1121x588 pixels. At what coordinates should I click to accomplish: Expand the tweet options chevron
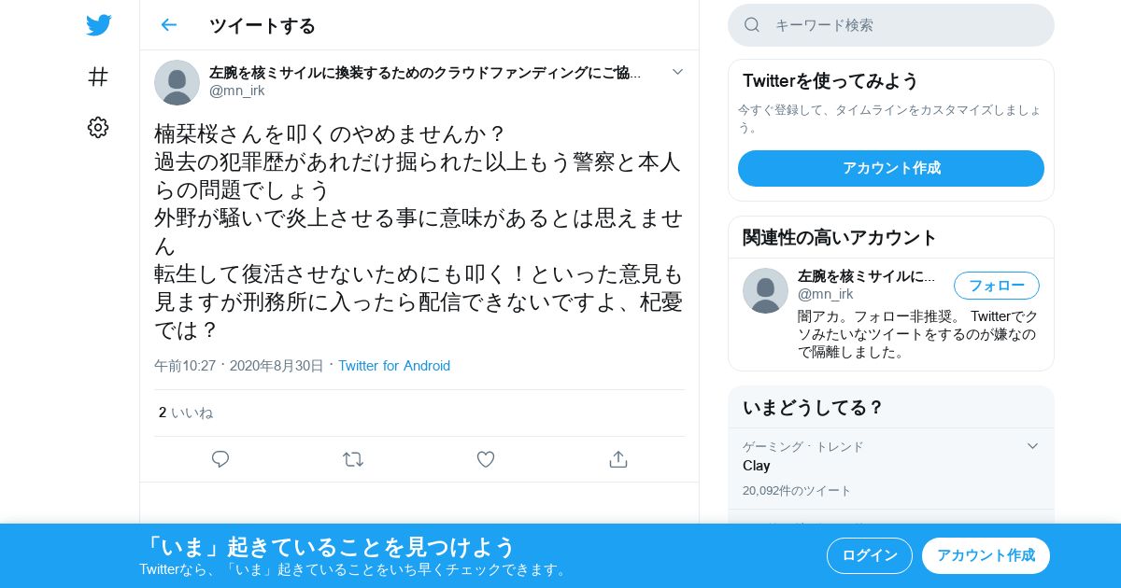click(x=678, y=72)
